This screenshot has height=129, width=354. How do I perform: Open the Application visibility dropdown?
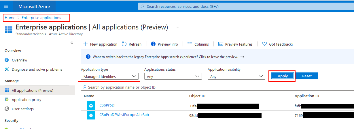pyautogui.click(x=236, y=76)
